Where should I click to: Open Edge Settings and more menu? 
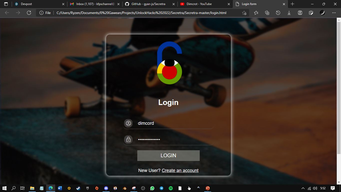click(334, 13)
